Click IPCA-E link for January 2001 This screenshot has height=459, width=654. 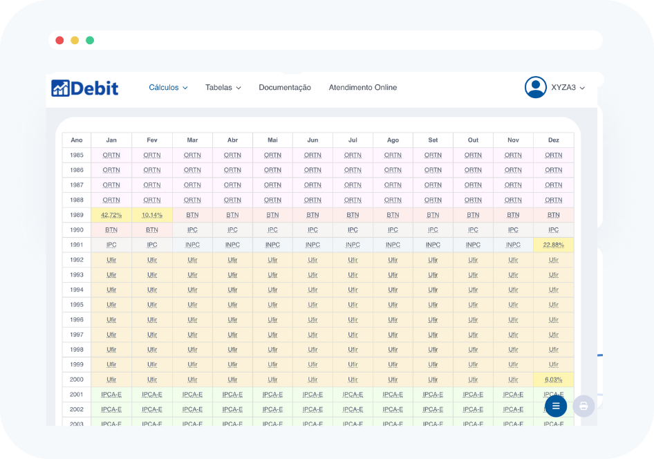click(111, 395)
